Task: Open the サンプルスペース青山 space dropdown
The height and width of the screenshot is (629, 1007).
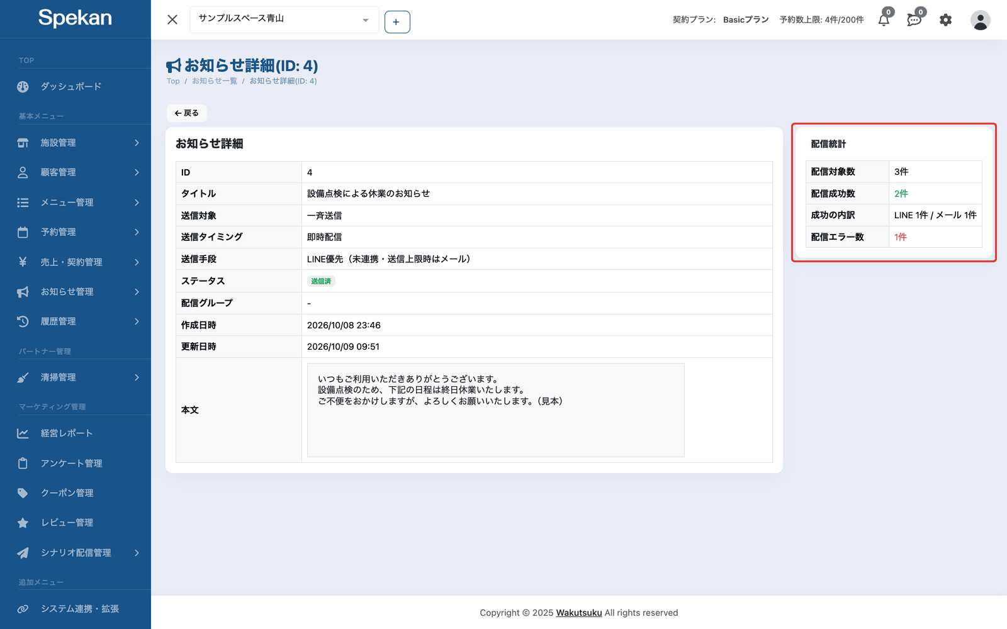Action: (284, 19)
